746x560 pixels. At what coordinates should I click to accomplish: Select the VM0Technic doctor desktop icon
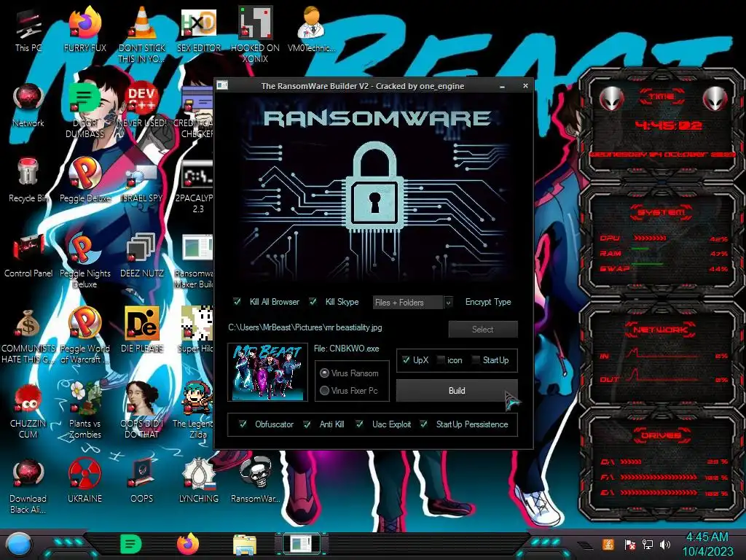click(311, 29)
